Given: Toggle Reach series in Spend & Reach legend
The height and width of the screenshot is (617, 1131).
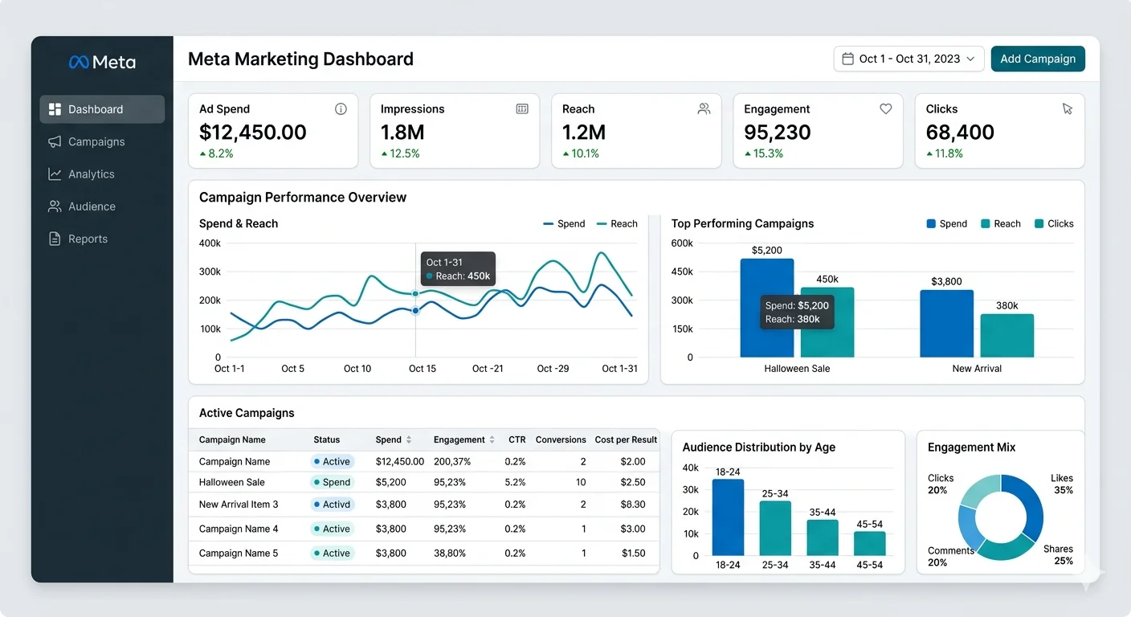Looking at the screenshot, I should [617, 224].
